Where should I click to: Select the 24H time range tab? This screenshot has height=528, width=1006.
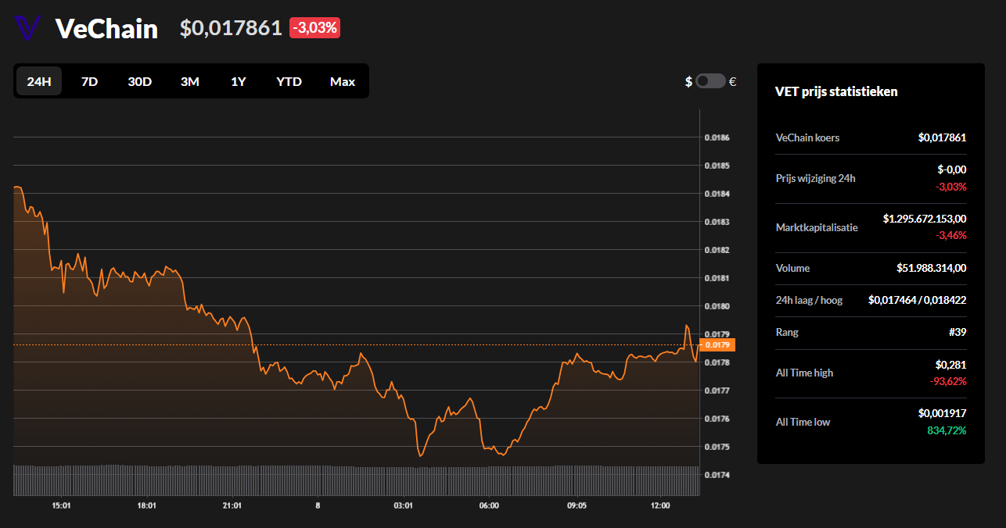(39, 81)
